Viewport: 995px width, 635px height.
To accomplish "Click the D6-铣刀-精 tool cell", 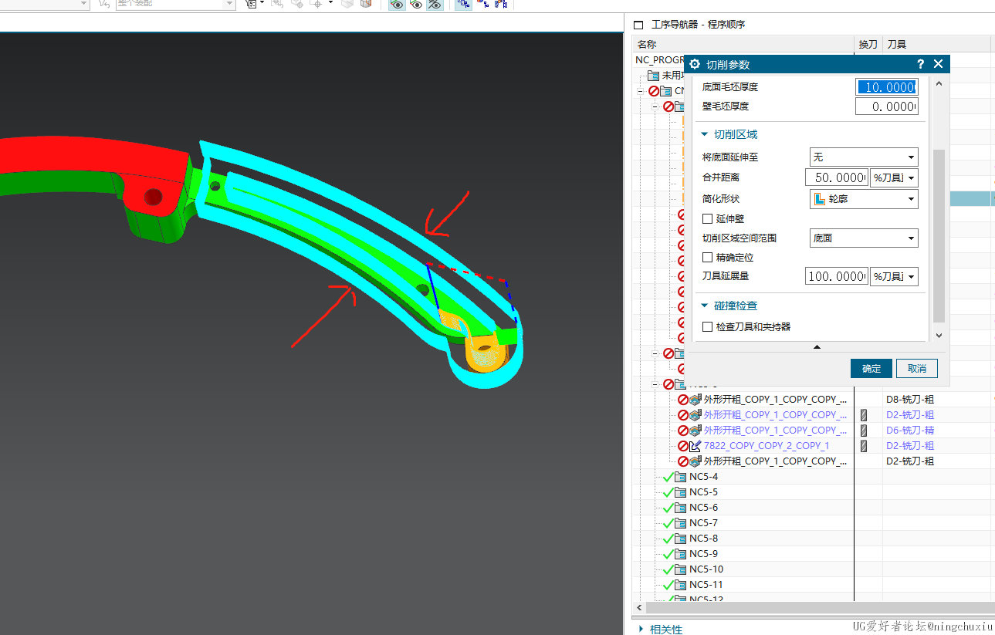I will [x=909, y=431].
